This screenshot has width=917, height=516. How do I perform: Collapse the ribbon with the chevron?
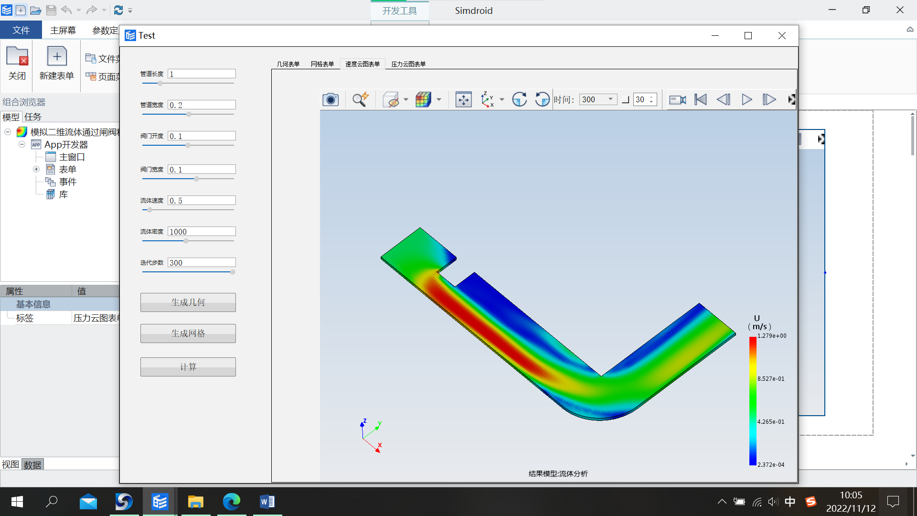[x=910, y=30]
